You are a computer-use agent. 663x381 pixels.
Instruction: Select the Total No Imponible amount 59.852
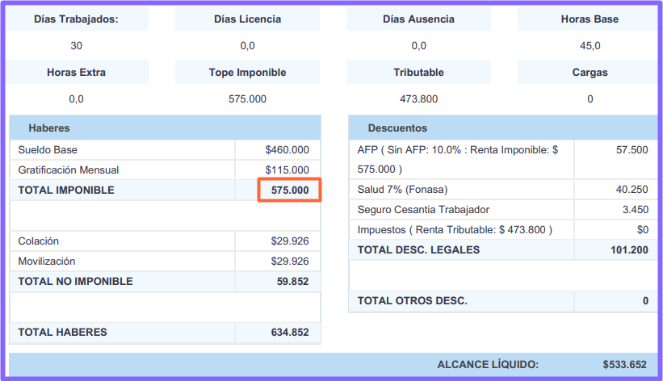(x=292, y=282)
